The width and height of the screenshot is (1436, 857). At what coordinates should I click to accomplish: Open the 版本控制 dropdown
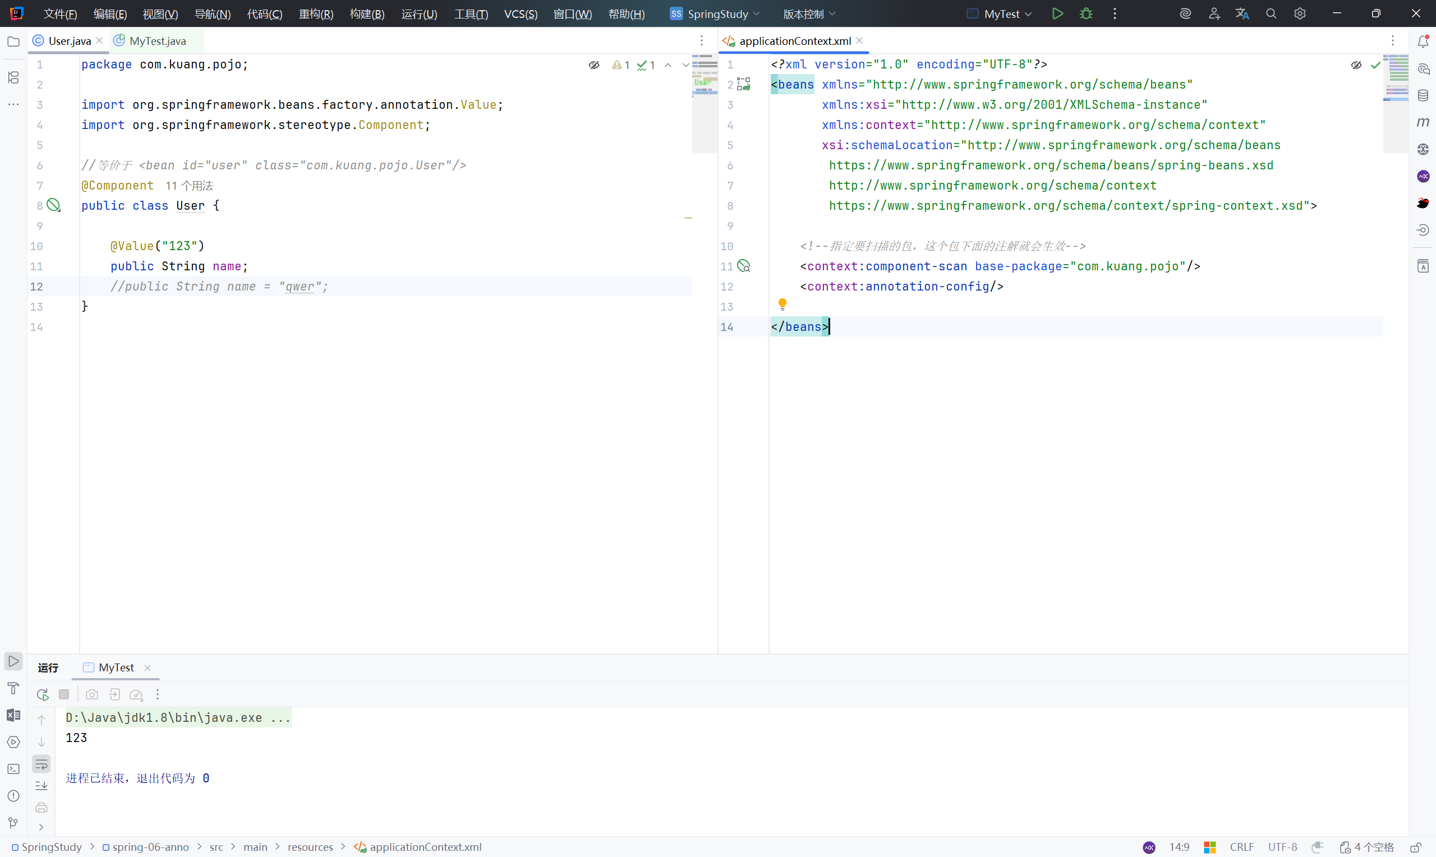pos(808,14)
